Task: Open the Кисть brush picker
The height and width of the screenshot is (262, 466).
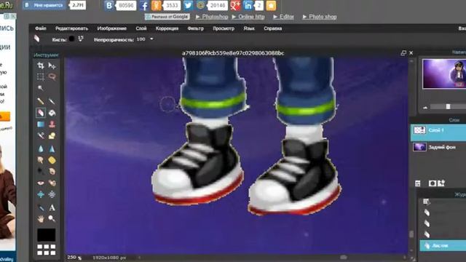Action: pyautogui.click(x=71, y=39)
